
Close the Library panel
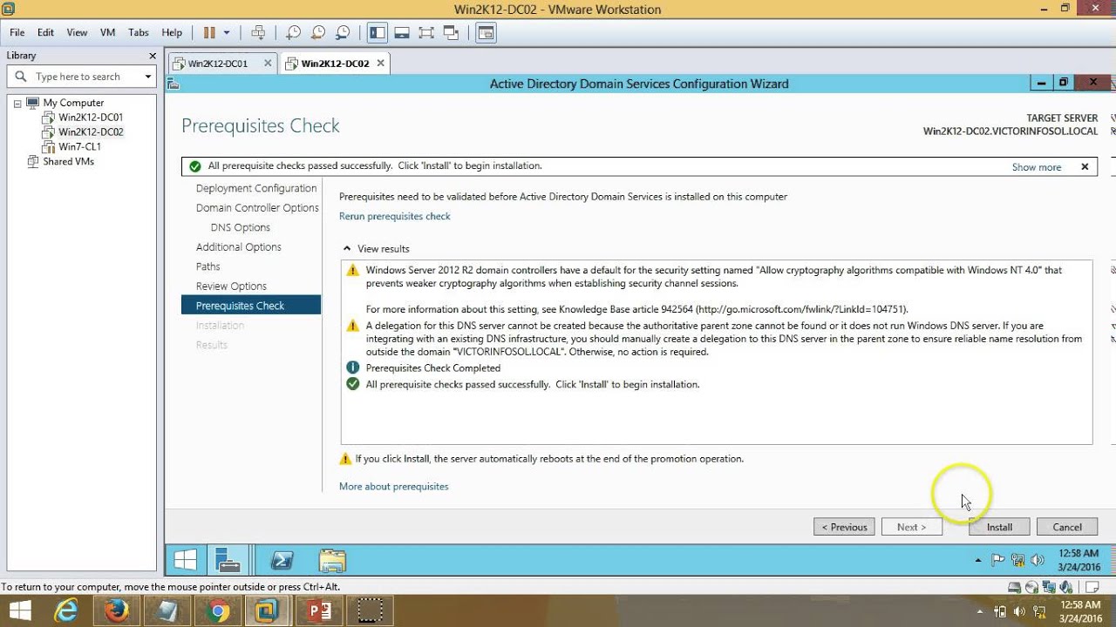(153, 56)
